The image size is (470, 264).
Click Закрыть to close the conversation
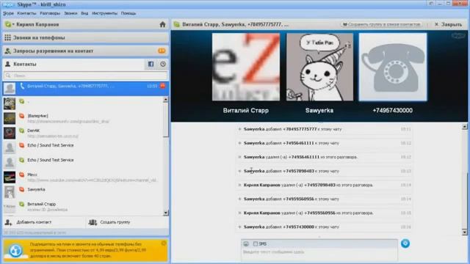pyautogui.click(x=449, y=24)
